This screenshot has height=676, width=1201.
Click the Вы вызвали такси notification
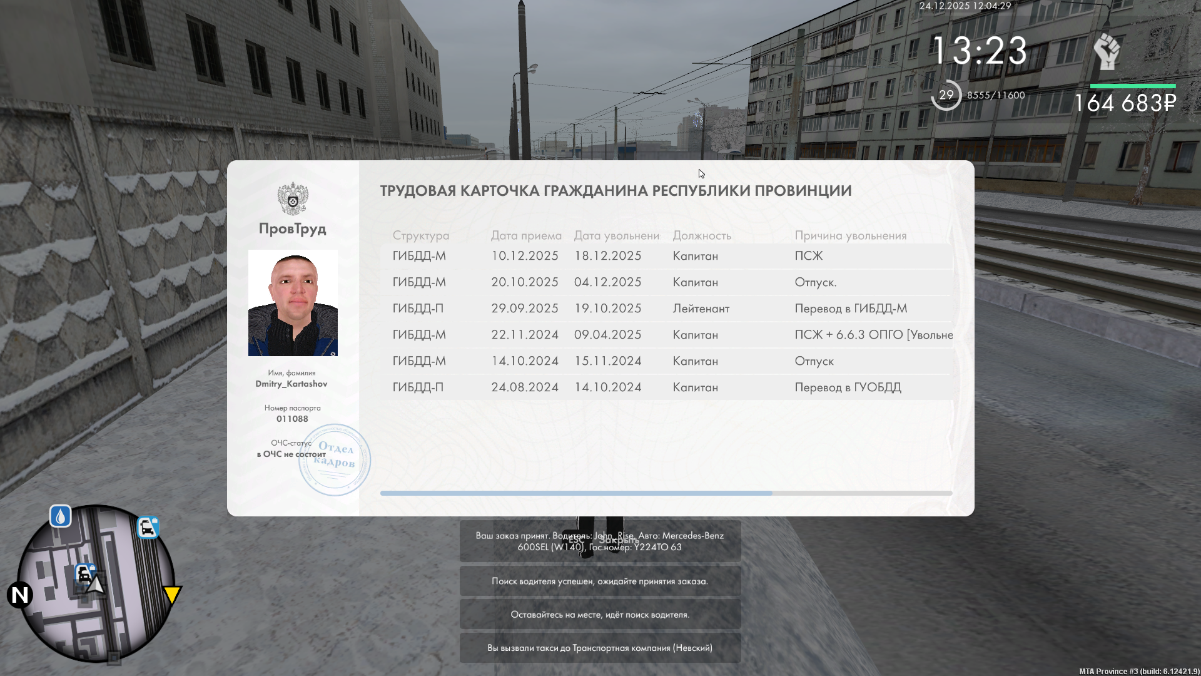pyautogui.click(x=600, y=648)
